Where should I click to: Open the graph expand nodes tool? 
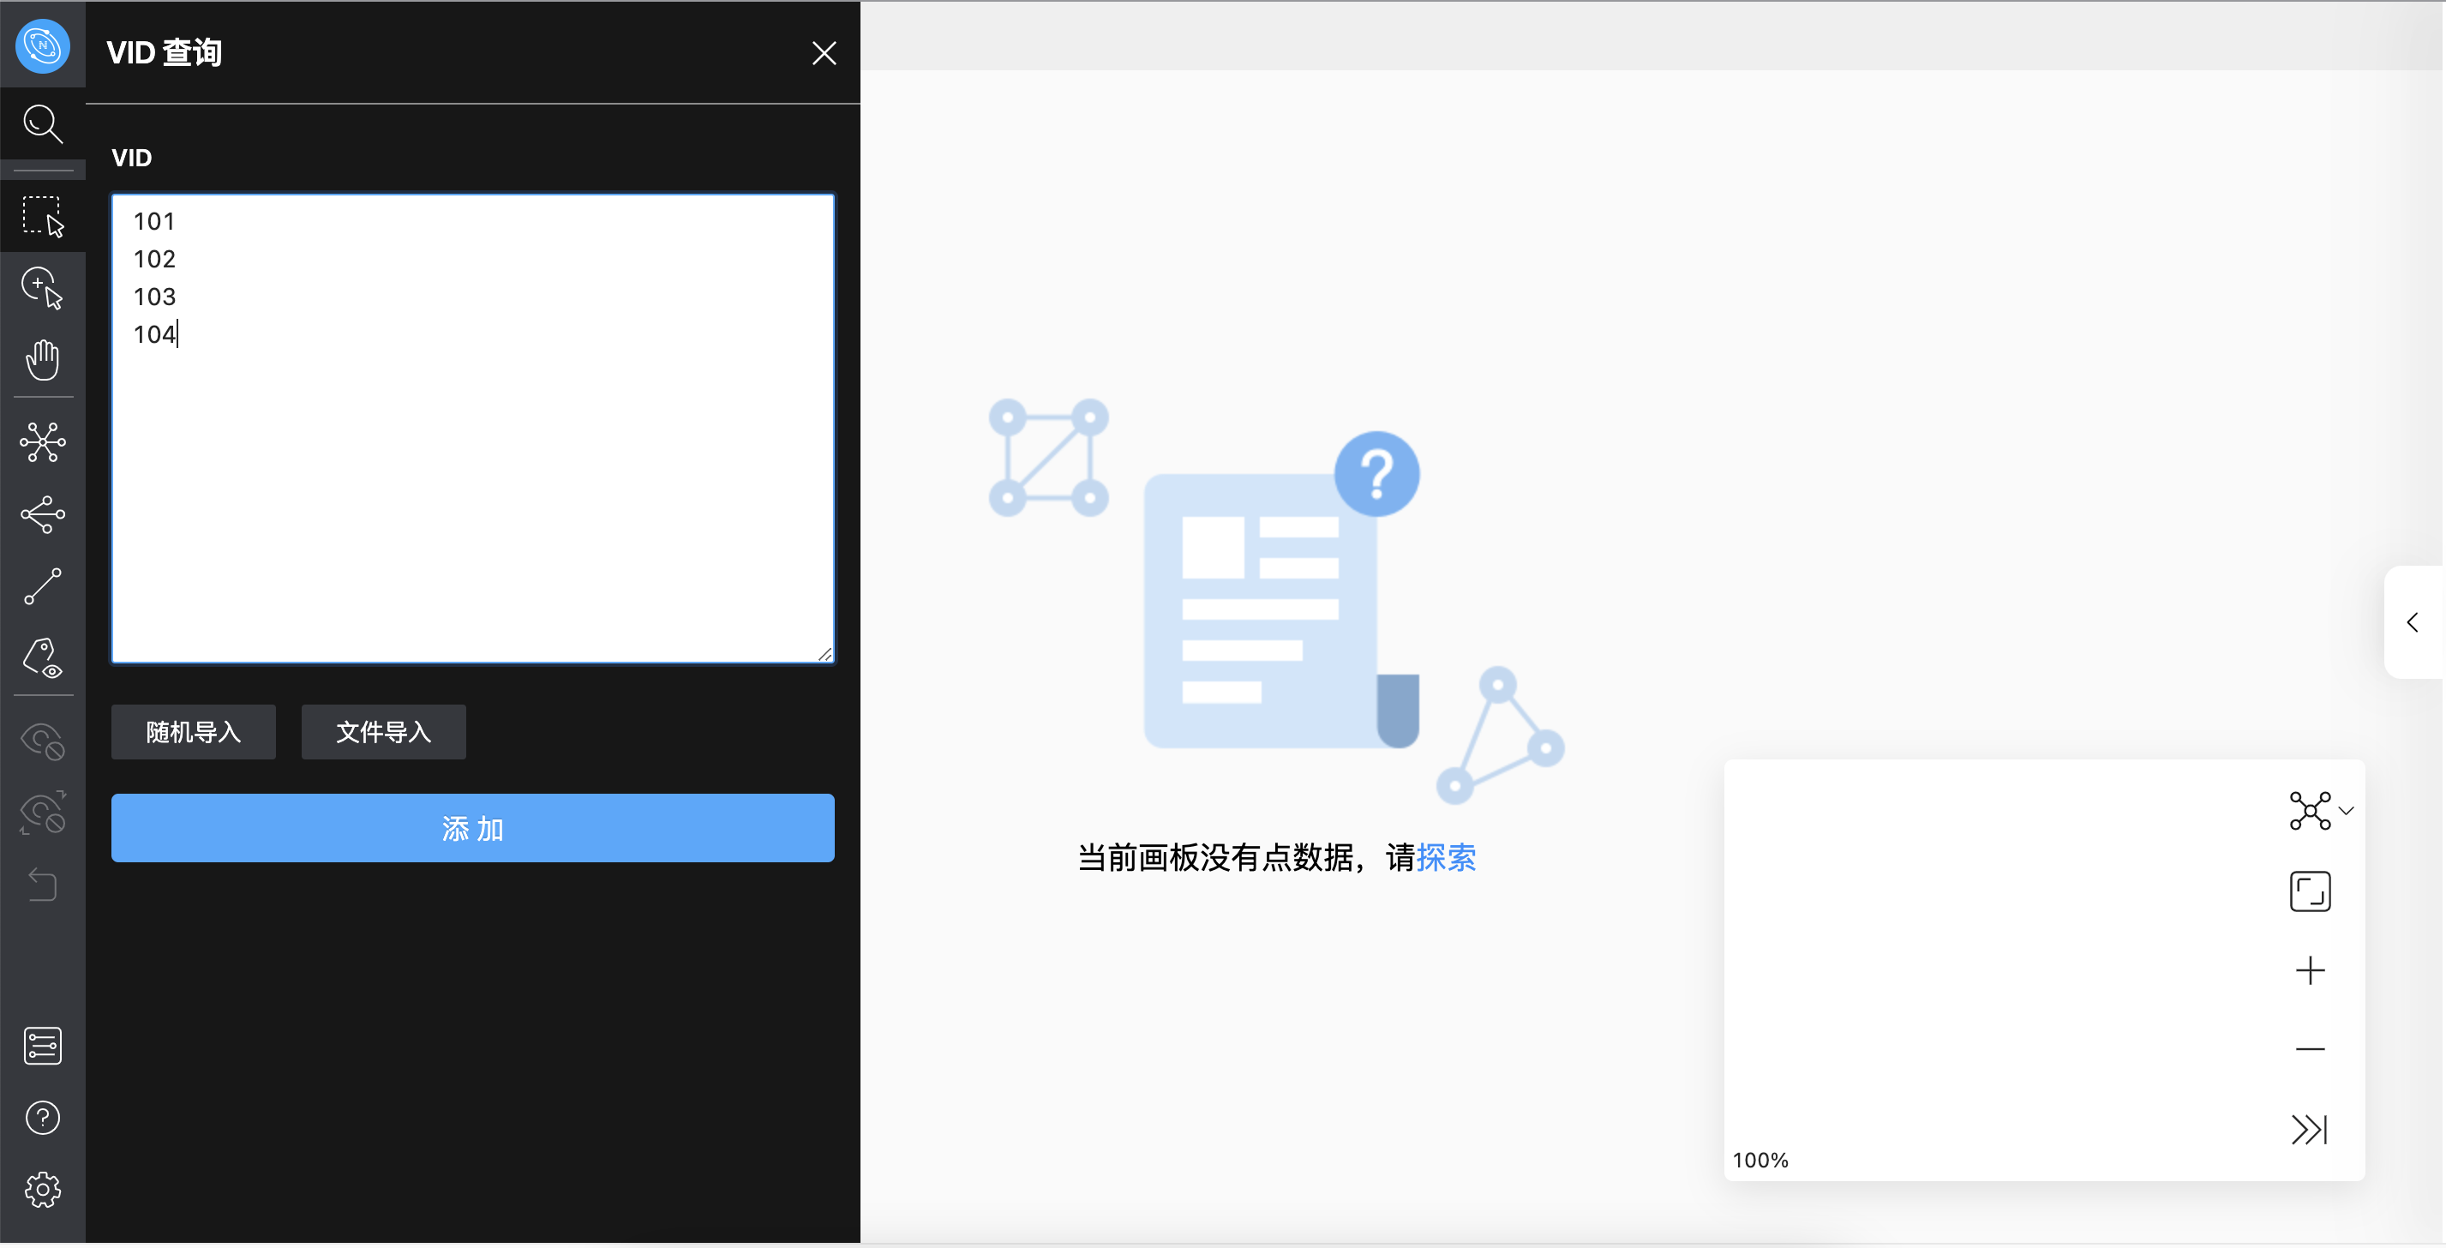(x=43, y=441)
